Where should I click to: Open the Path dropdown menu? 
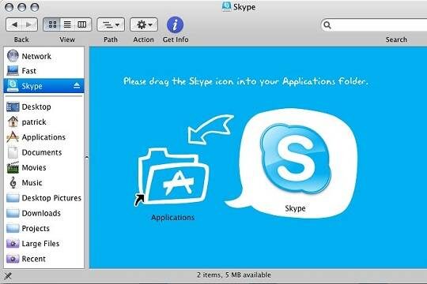(111, 24)
